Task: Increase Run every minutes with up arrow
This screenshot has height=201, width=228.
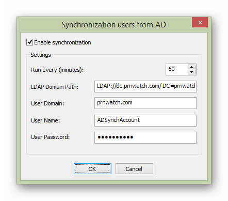Action: click(x=191, y=67)
